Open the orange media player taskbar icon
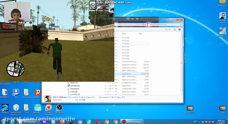Viewport: 228px width, 124px height. click(x=53, y=121)
